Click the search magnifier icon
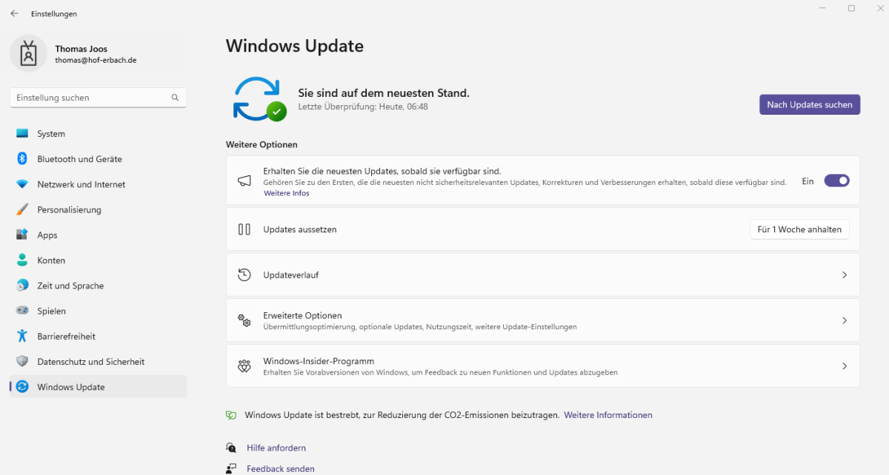Viewport: 889px width, 475px height. (x=175, y=98)
